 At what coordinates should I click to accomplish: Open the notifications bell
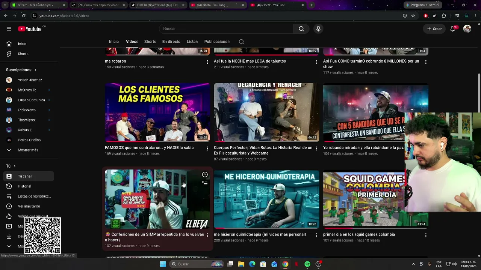tap(453, 29)
